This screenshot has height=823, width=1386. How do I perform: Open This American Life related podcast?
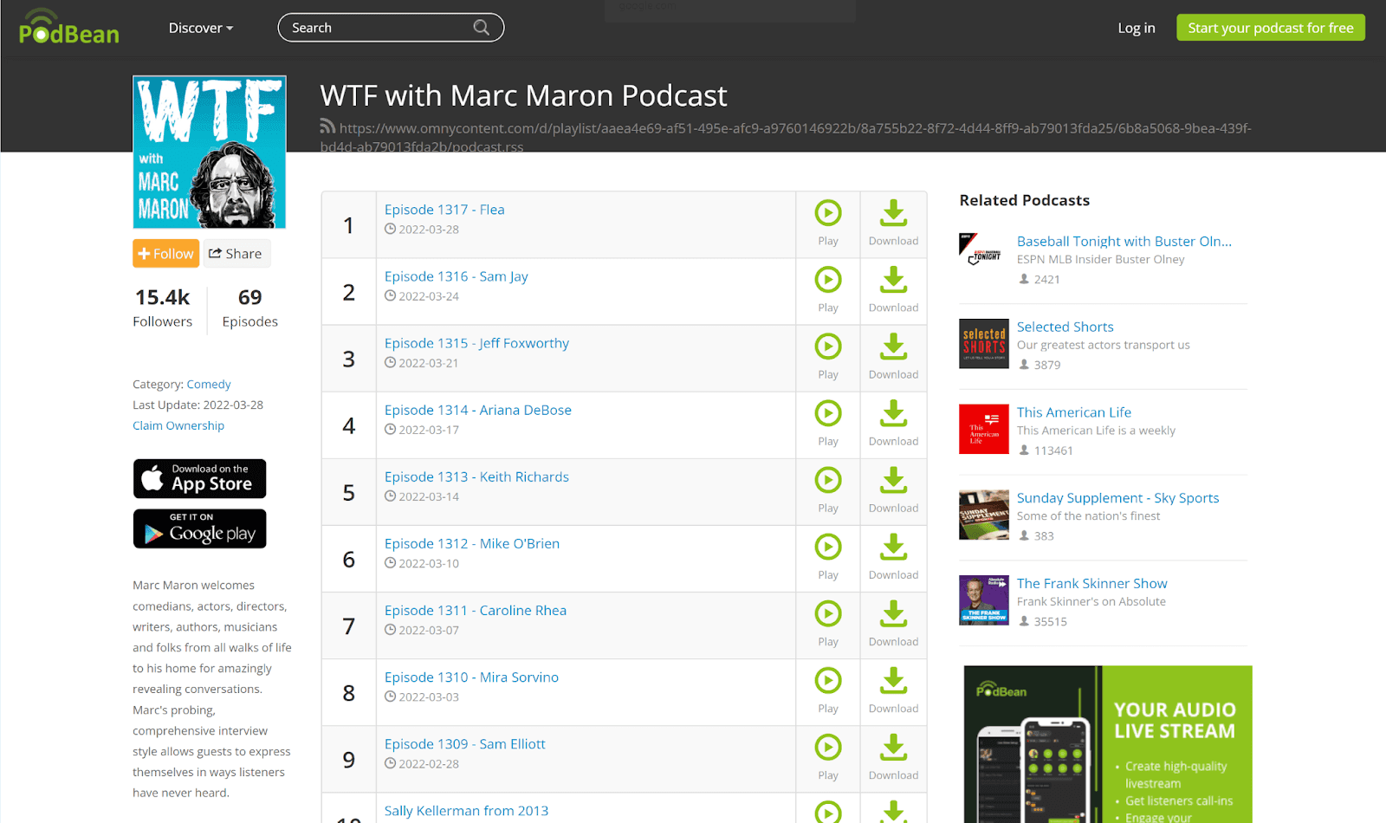point(1073,412)
